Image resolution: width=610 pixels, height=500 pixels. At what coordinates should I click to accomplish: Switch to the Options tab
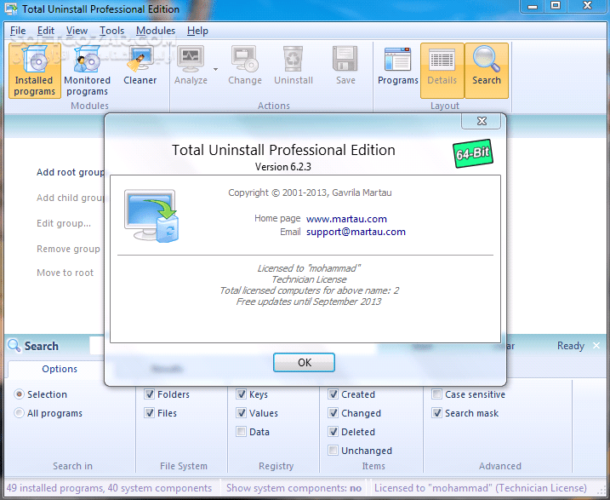(60, 369)
